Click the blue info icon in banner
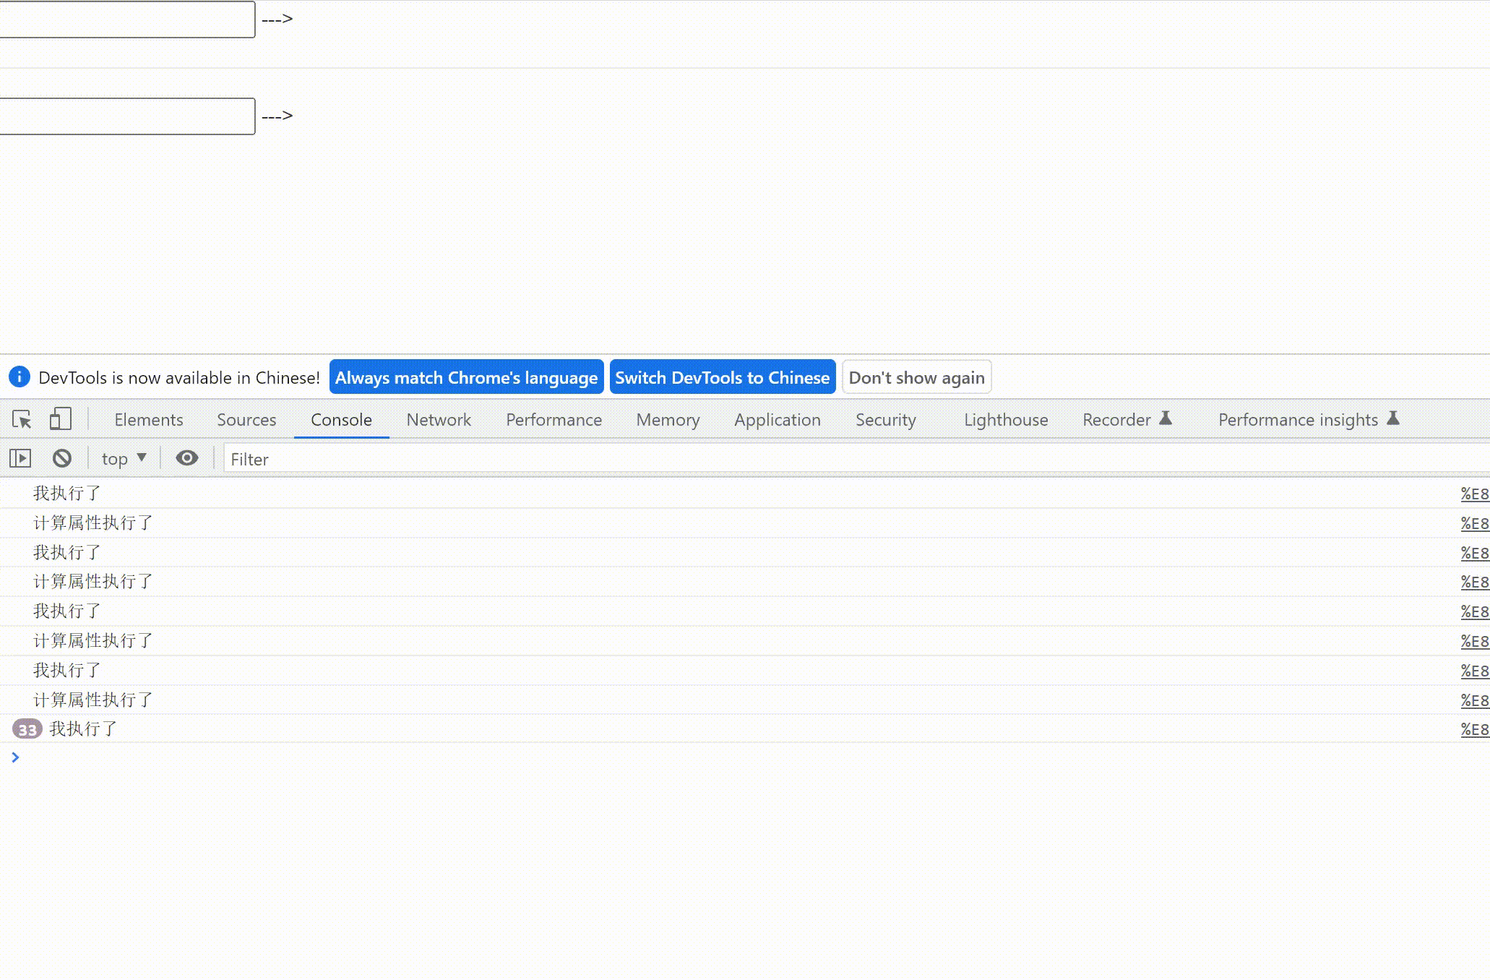Image resolution: width=1490 pixels, height=980 pixels. coord(19,377)
